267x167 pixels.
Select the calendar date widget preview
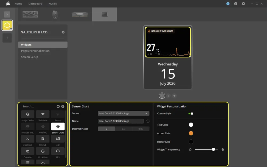coord(168,73)
